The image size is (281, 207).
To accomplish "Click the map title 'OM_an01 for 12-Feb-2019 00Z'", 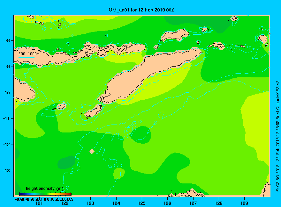I will 141,10.
